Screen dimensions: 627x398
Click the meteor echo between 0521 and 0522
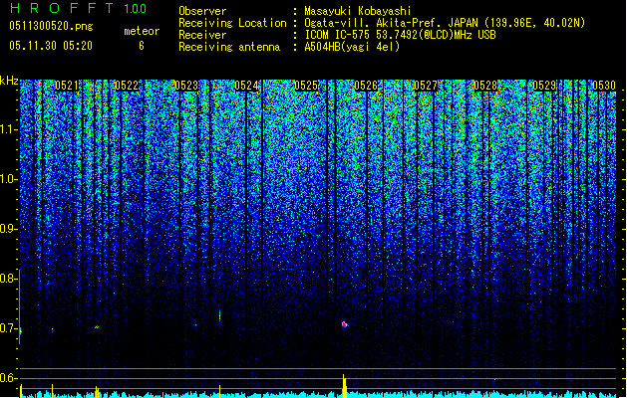click(x=97, y=327)
